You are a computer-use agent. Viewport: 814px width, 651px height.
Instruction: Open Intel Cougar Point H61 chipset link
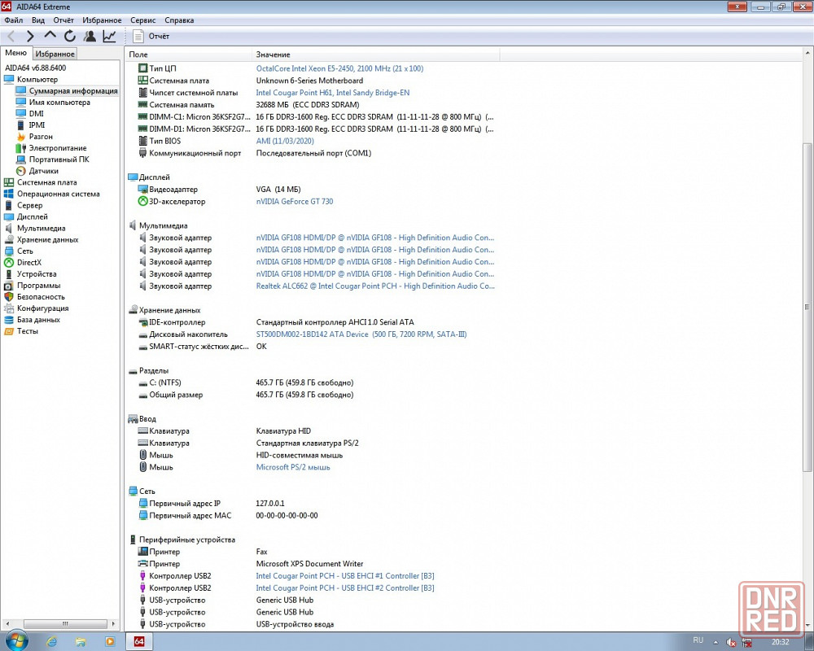pyautogui.click(x=333, y=93)
